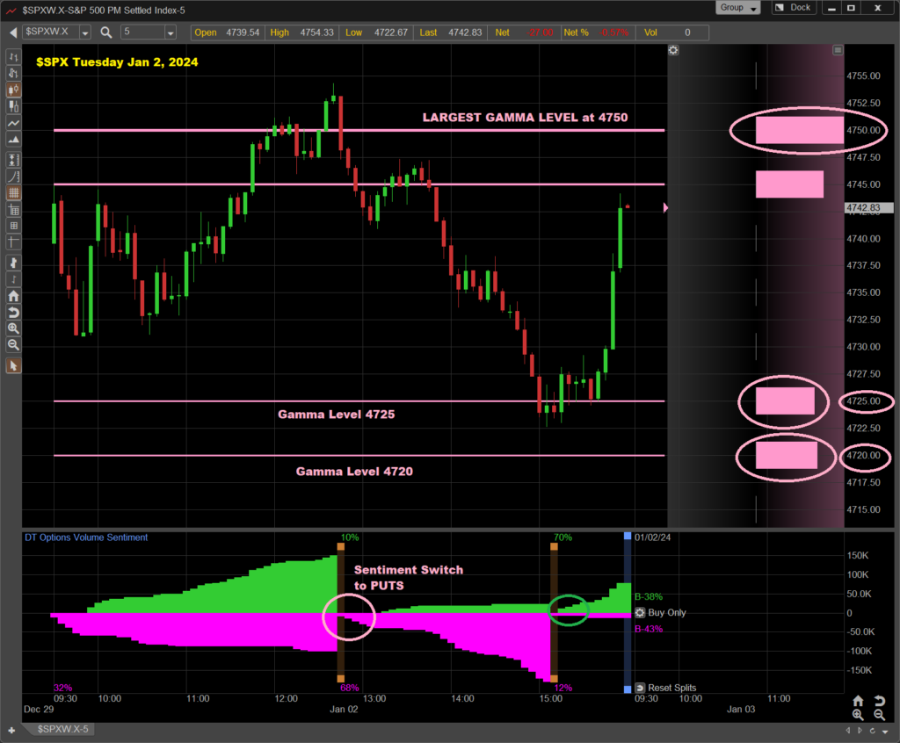
Task: Select the area chart type icon
Action: 13,141
